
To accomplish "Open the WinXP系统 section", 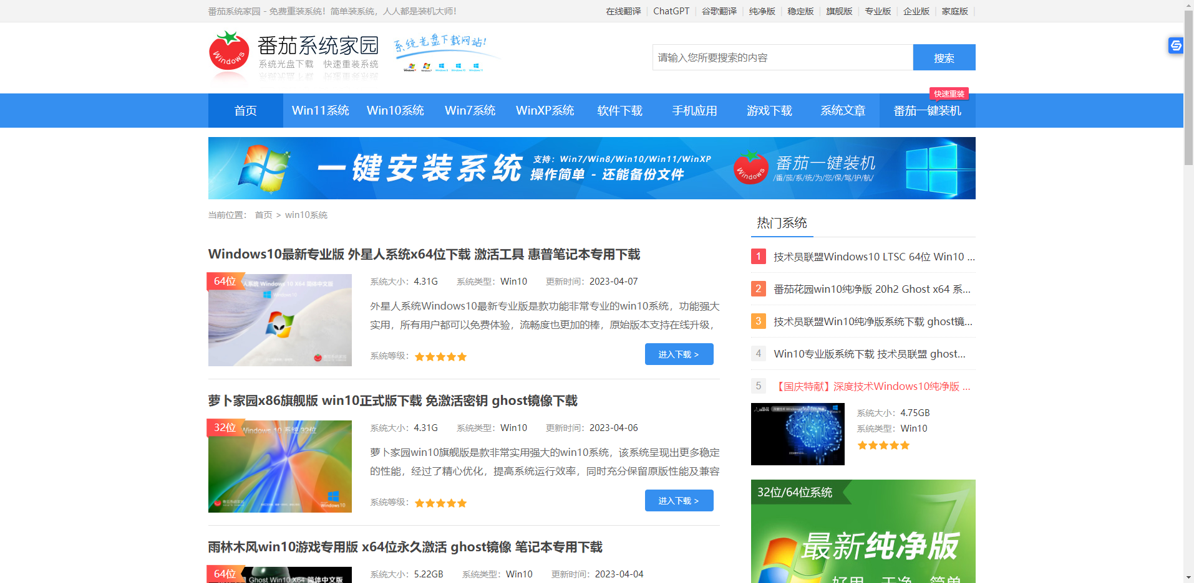I will pyautogui.click(x=545, y=110).
